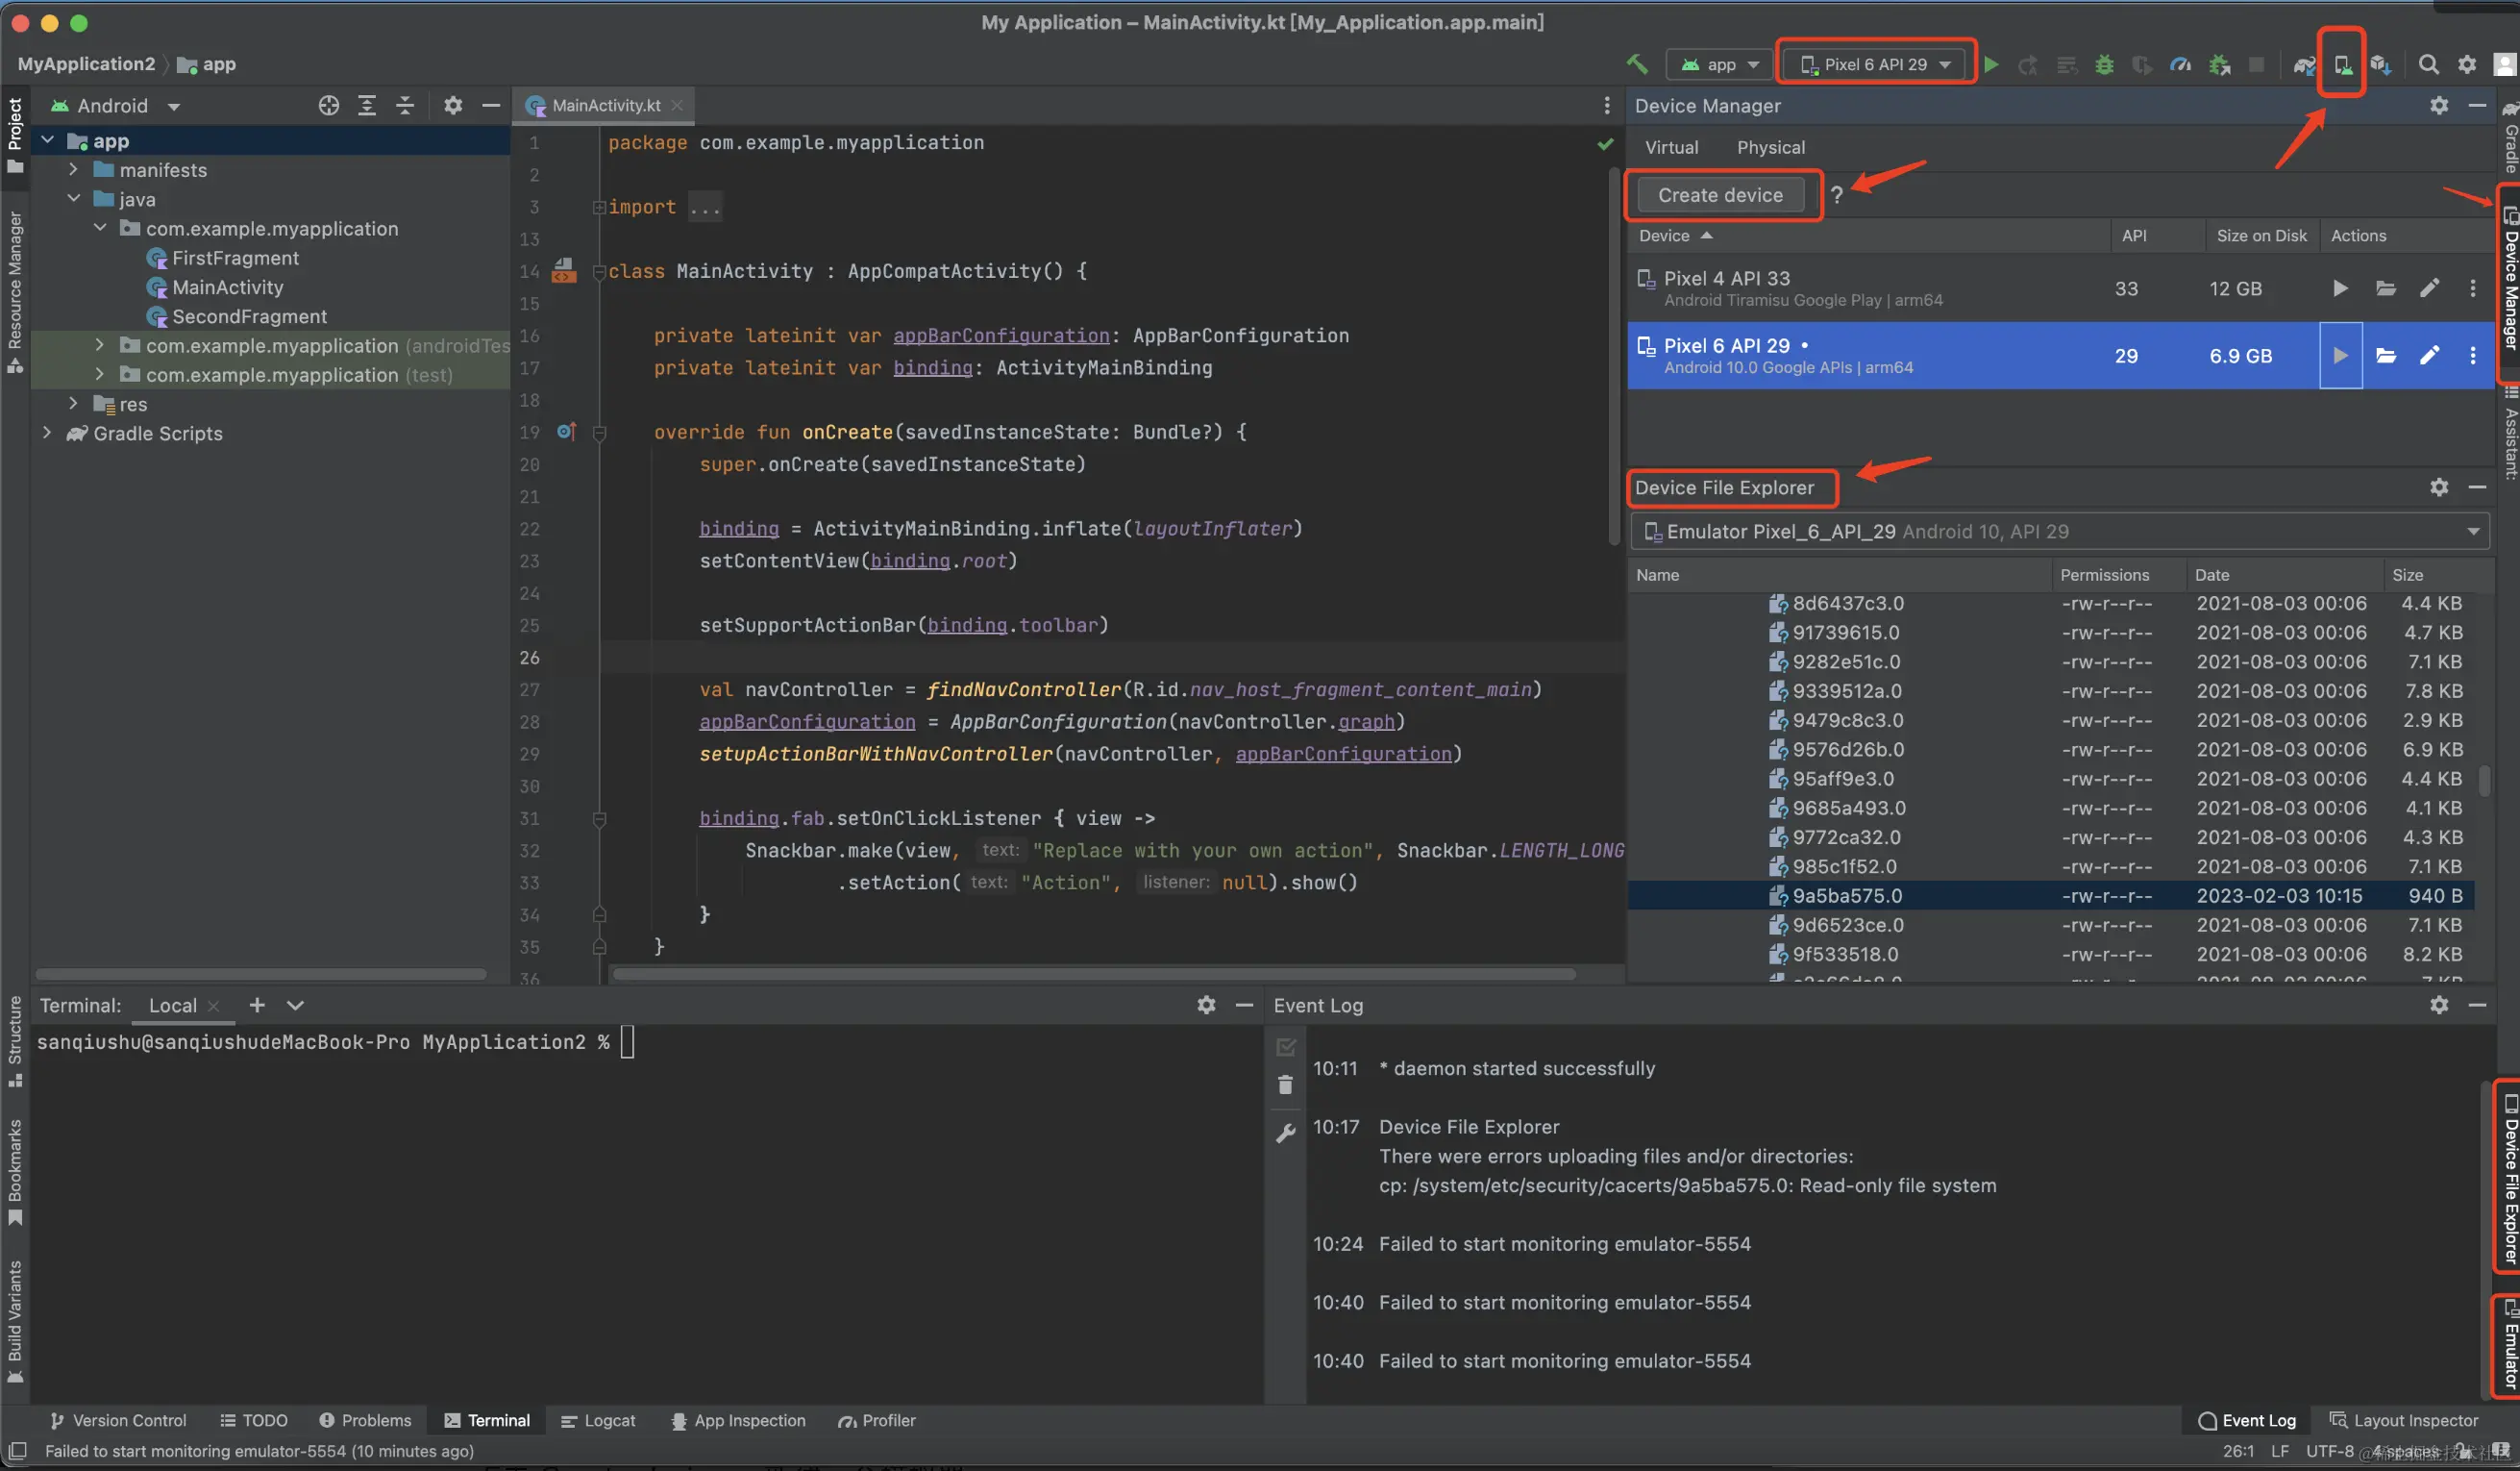Launch Pixel 4 API 33 emulator
2520x1471 pixels.
coord(2340,289)
